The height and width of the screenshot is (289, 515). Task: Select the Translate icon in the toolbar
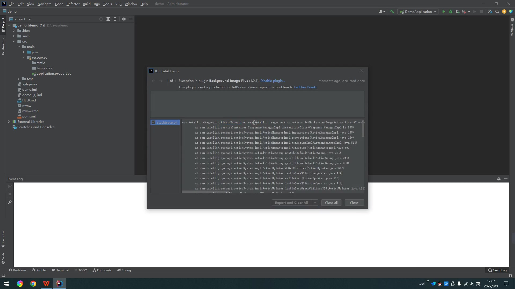coord(490,12)
